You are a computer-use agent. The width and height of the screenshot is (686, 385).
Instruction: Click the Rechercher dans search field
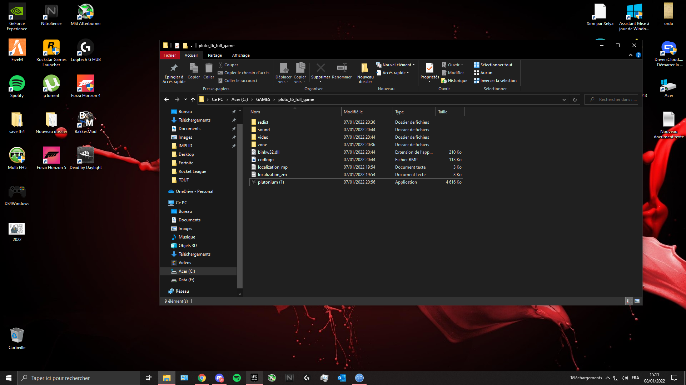(x=611, y=99)
